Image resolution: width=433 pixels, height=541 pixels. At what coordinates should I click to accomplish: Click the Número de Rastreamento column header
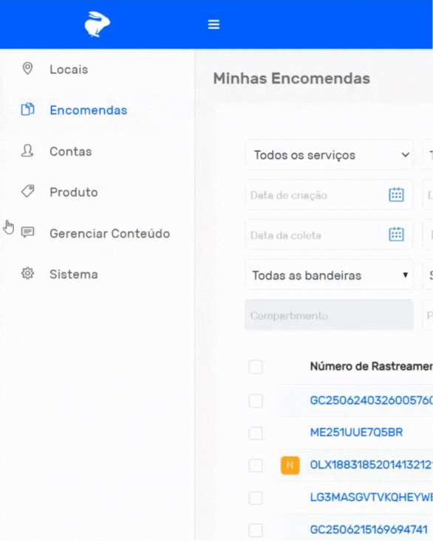click(x=371, y=366)
